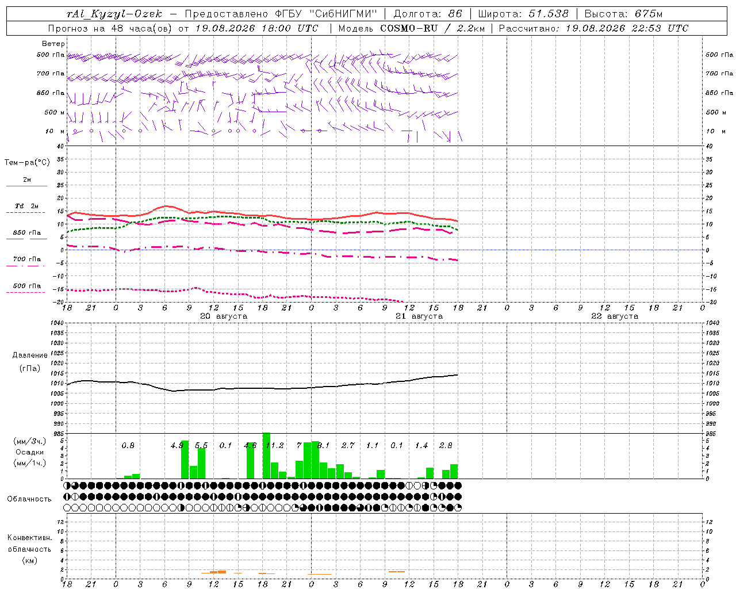The height and width of the screenshot is (589, 736).
Task: Click the Конвективн. облачность panel label
Action: 30,549
